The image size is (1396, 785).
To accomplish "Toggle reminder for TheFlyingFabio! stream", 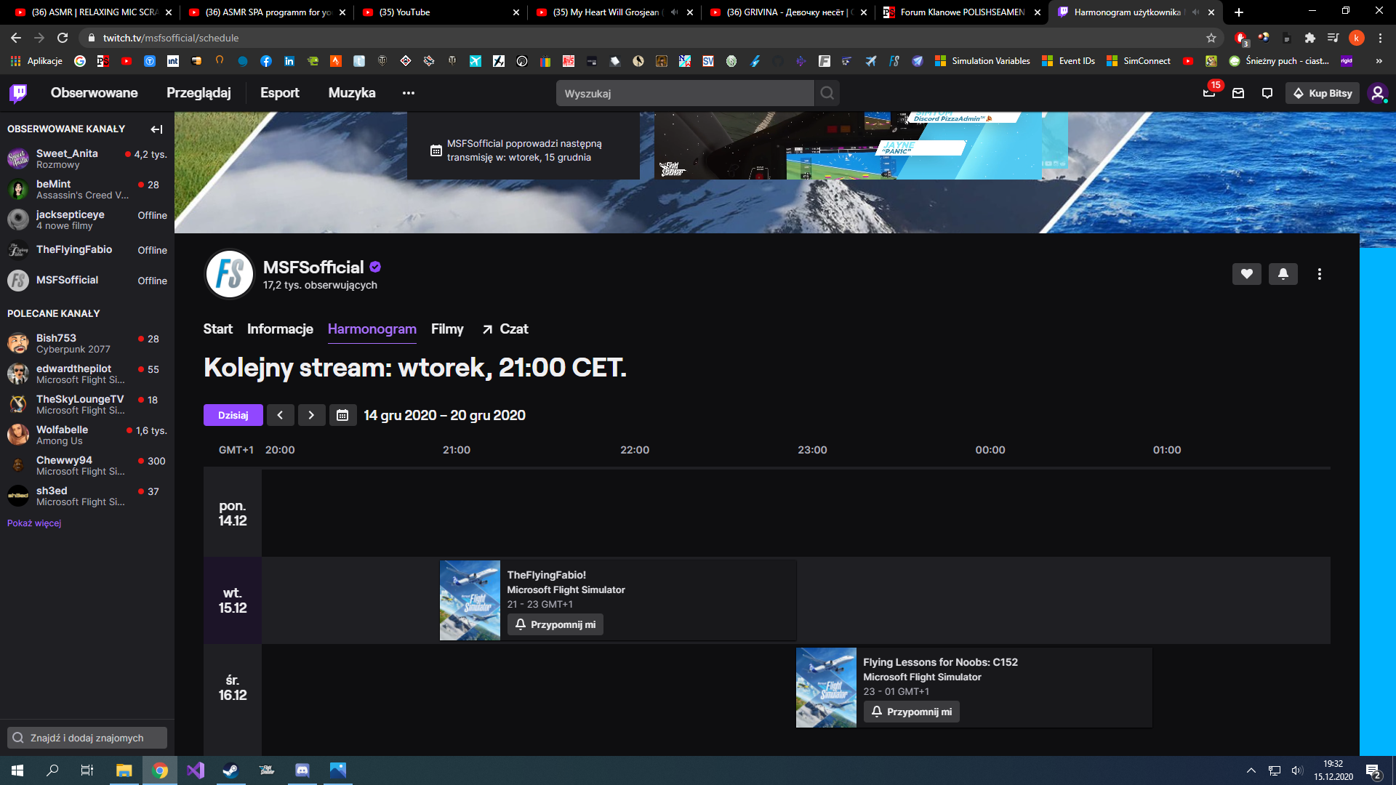I will 555,624.
